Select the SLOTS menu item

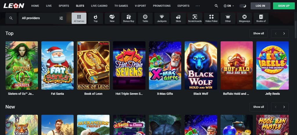point(80,6)
